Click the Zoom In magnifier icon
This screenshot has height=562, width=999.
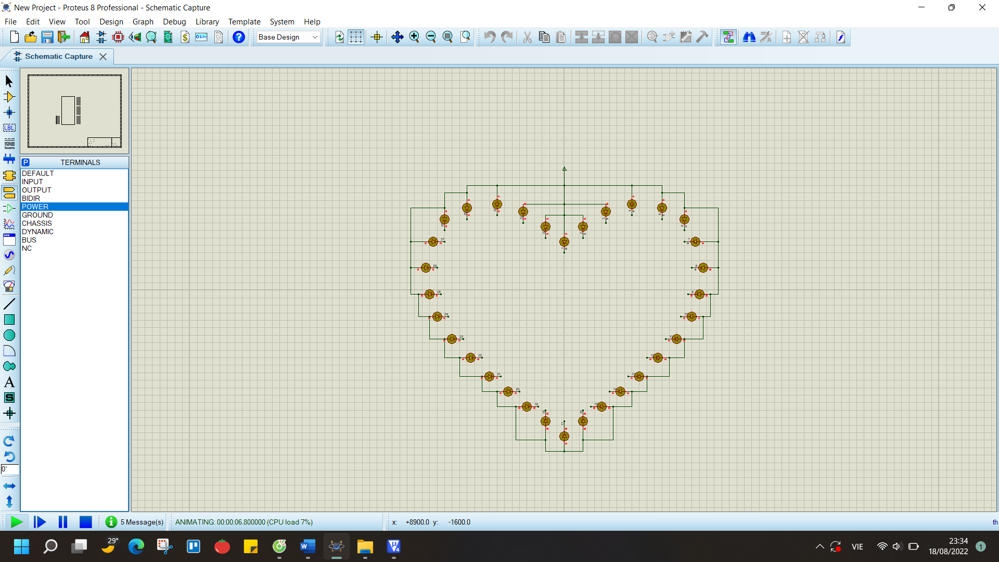[414, 37]
